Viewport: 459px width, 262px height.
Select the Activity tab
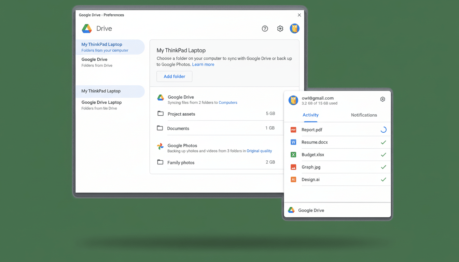tap(310, 115)
